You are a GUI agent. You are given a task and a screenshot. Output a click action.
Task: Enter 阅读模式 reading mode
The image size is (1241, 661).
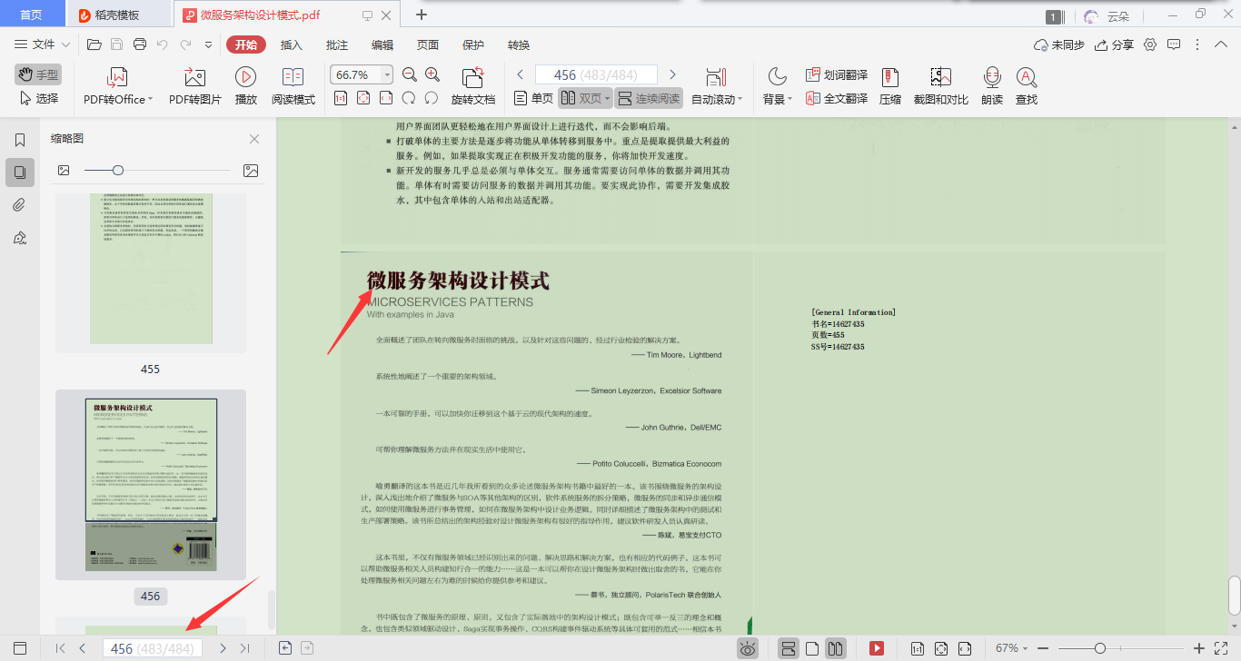[293, 86]
